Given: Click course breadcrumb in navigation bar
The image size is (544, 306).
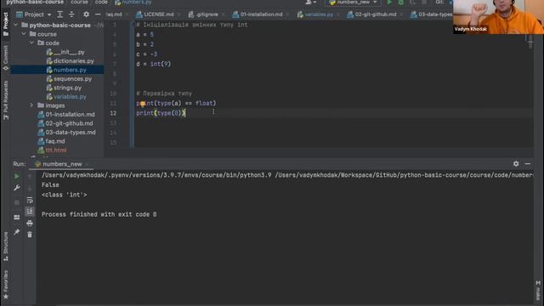Looking at the screenshot, I should [x=79, y=2].
